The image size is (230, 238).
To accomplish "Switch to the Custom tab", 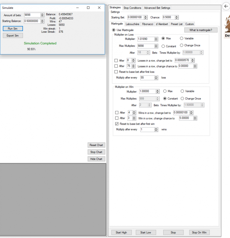I will click(189, 24).
